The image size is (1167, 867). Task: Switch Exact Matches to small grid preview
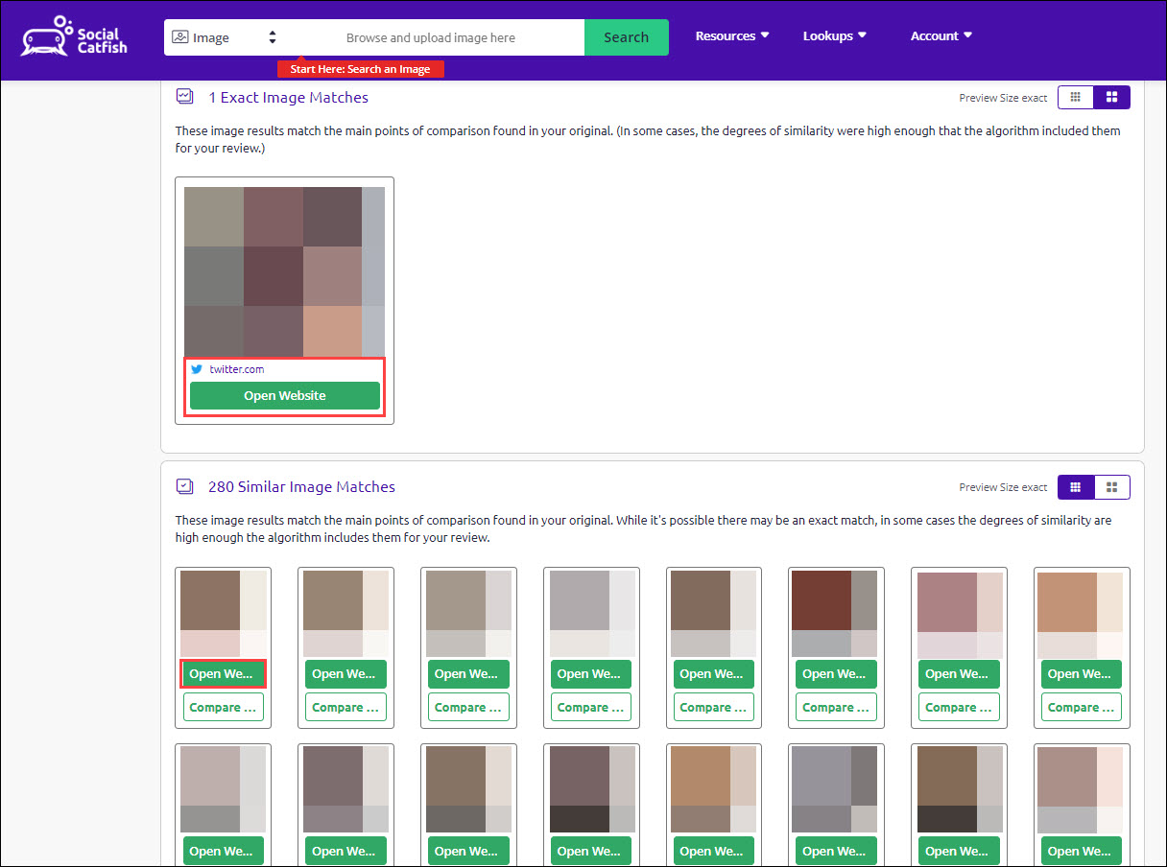(1076, 97)
